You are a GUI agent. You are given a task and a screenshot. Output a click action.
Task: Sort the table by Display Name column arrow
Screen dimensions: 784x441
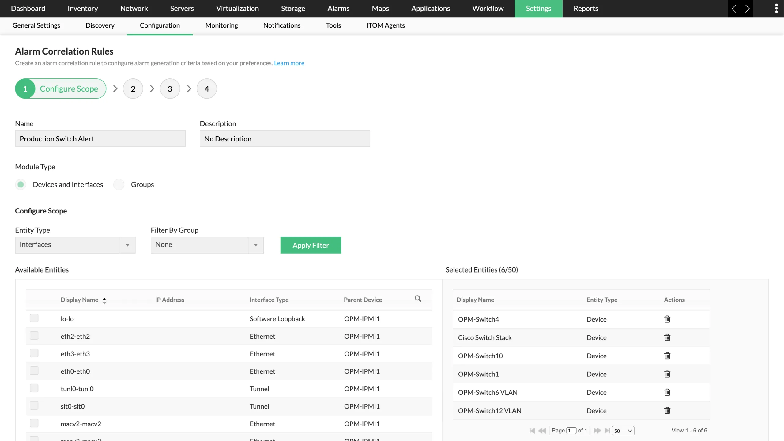104,300
